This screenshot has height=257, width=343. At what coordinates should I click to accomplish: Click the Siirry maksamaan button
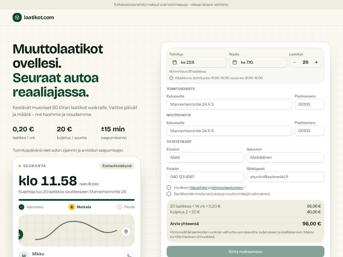246,252
